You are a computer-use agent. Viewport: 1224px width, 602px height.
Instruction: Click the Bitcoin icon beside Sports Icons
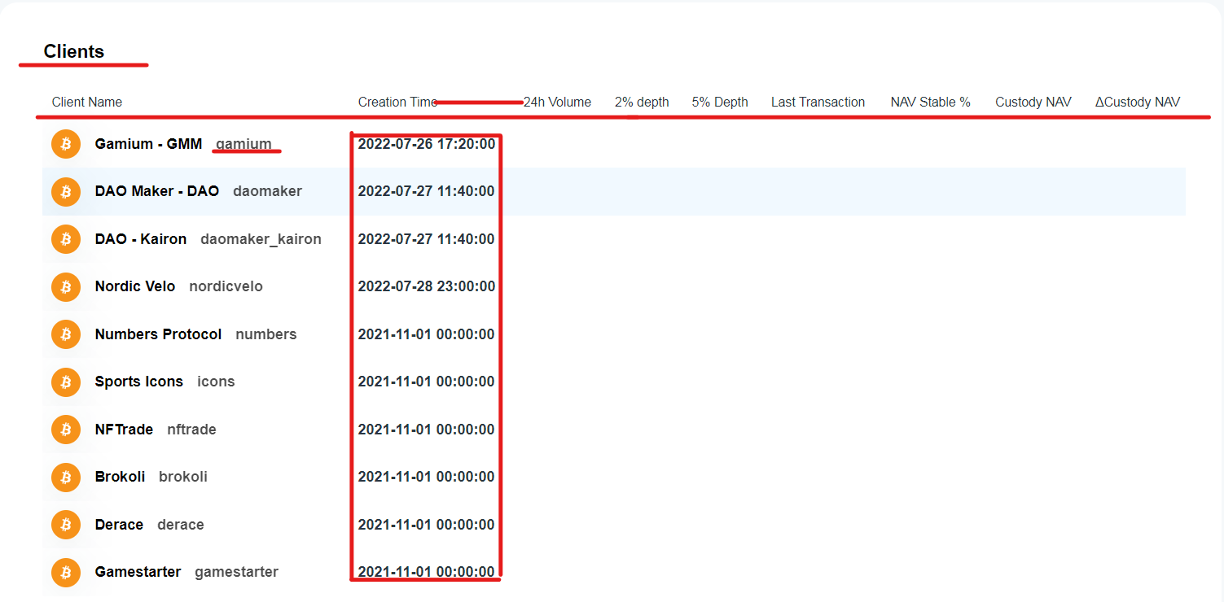coord(66,382)
